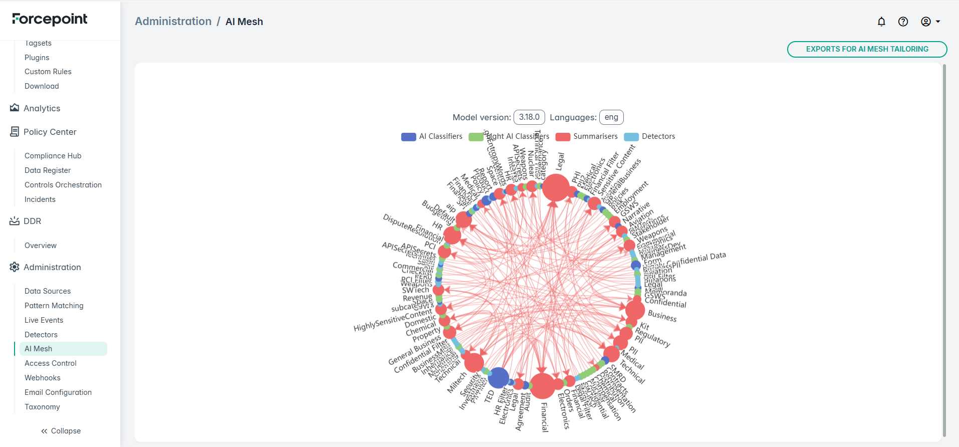Click Exports for AI Mesh Tailoring button

pos(867,49)
